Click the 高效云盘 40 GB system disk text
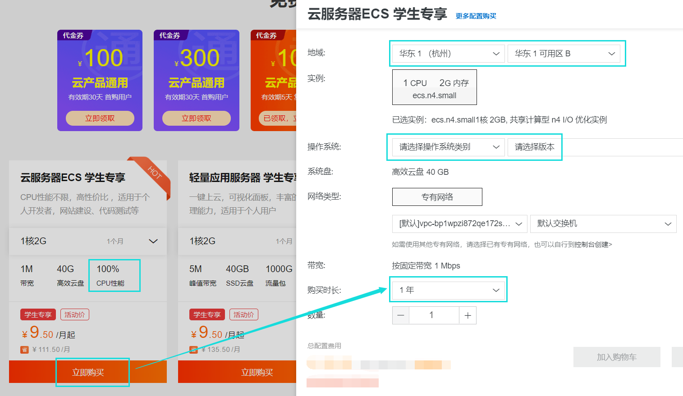Viewport: 683px width, 396px height. (420, 172)
